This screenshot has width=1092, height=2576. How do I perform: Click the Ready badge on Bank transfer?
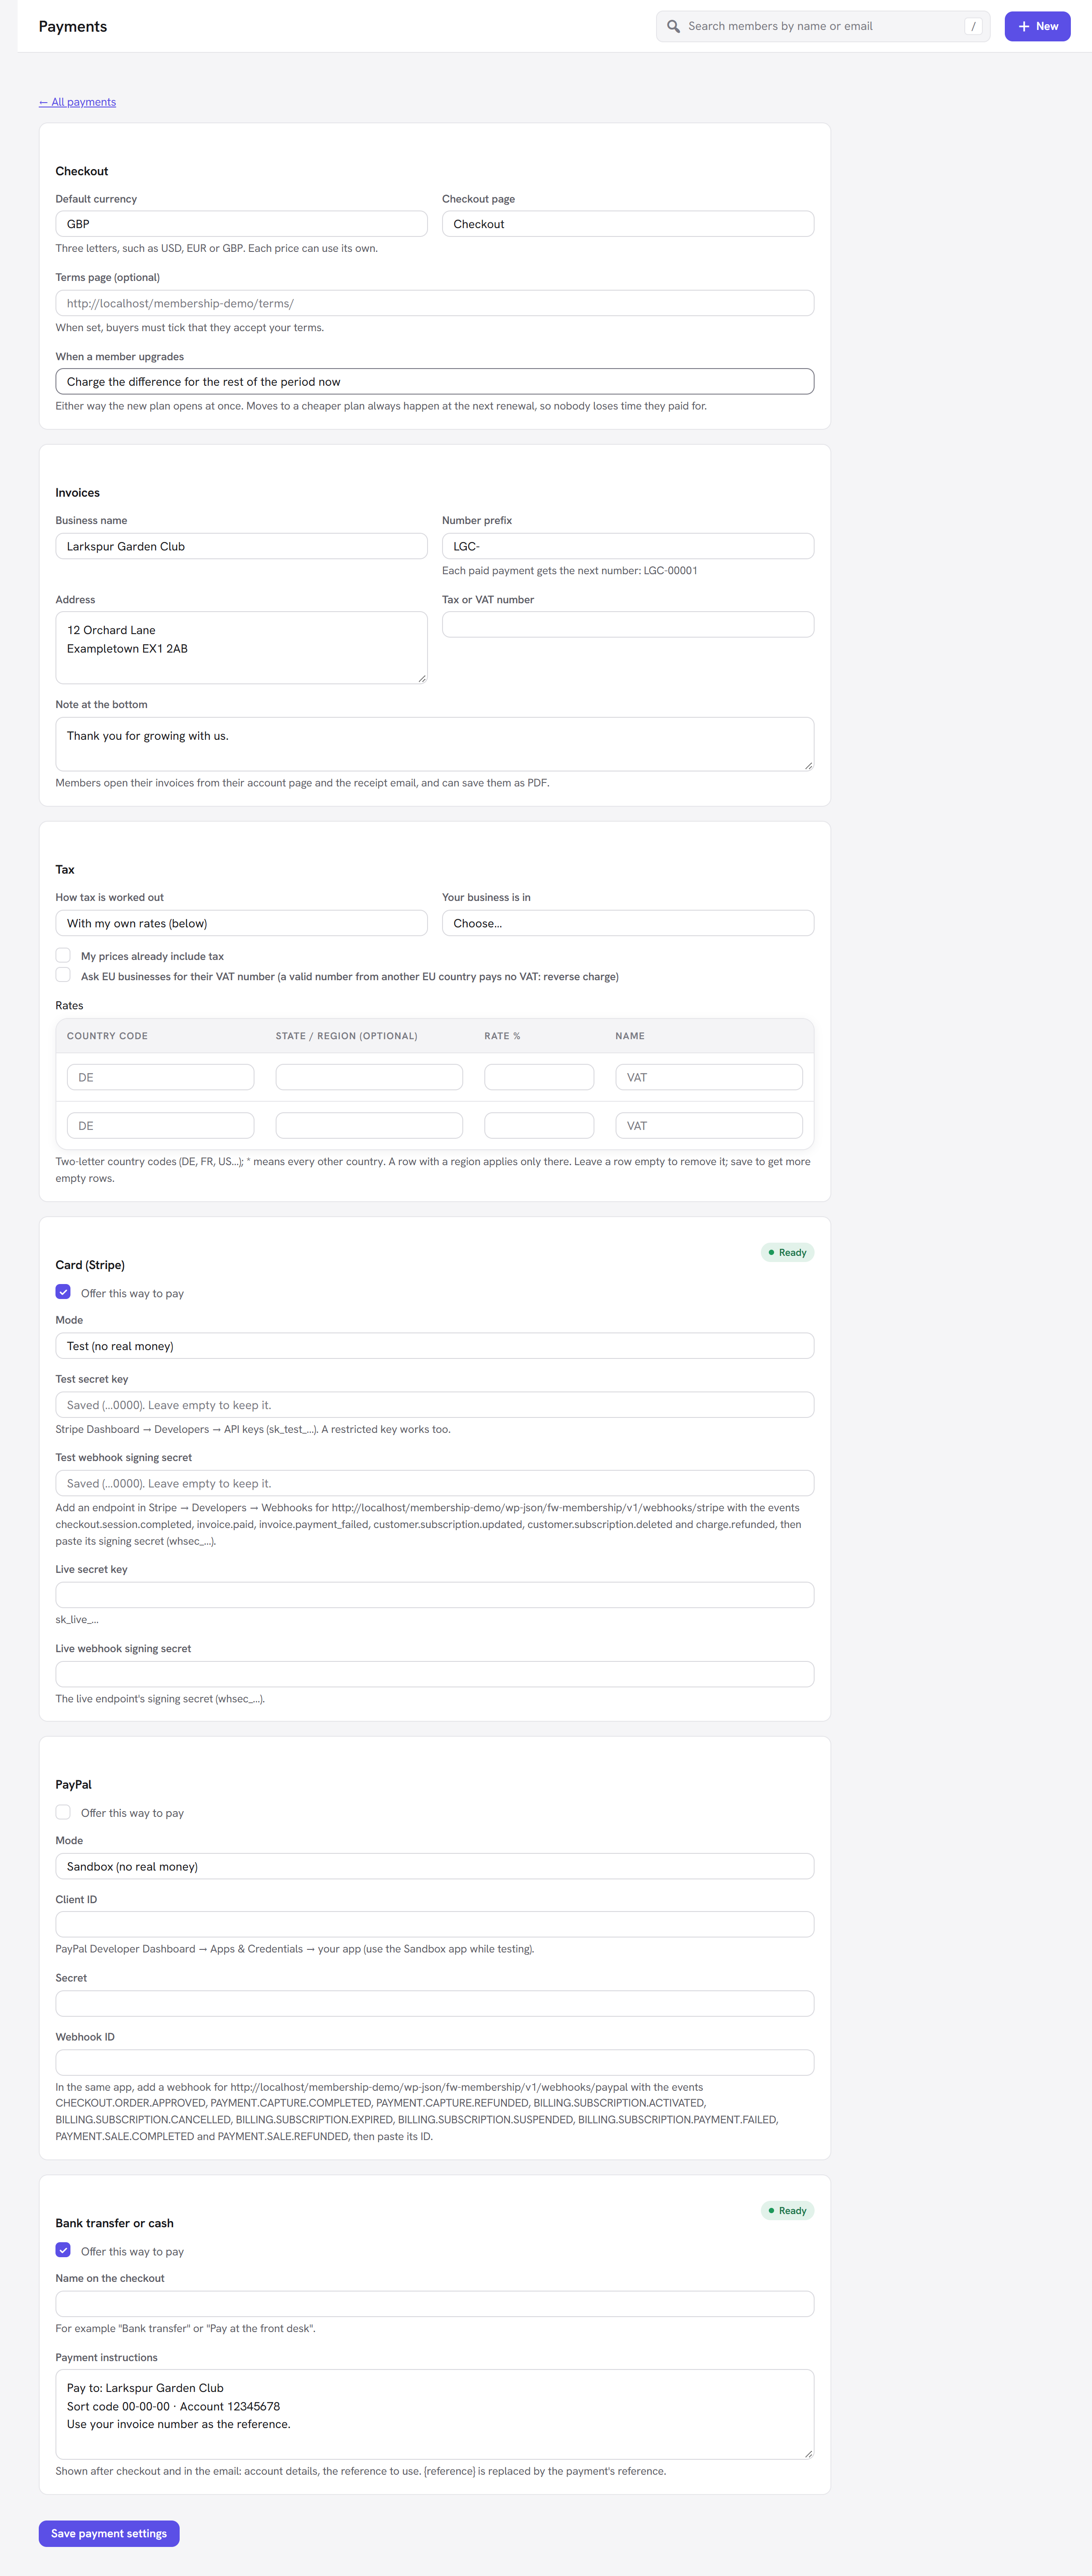point(788,2210)
